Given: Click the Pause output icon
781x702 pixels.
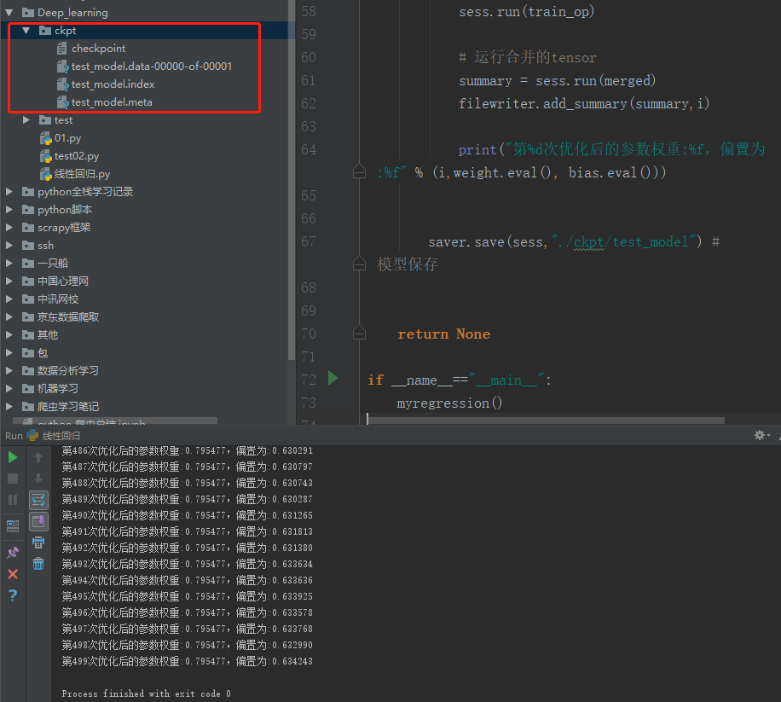Looking at the screenshot, I should 13,500.
